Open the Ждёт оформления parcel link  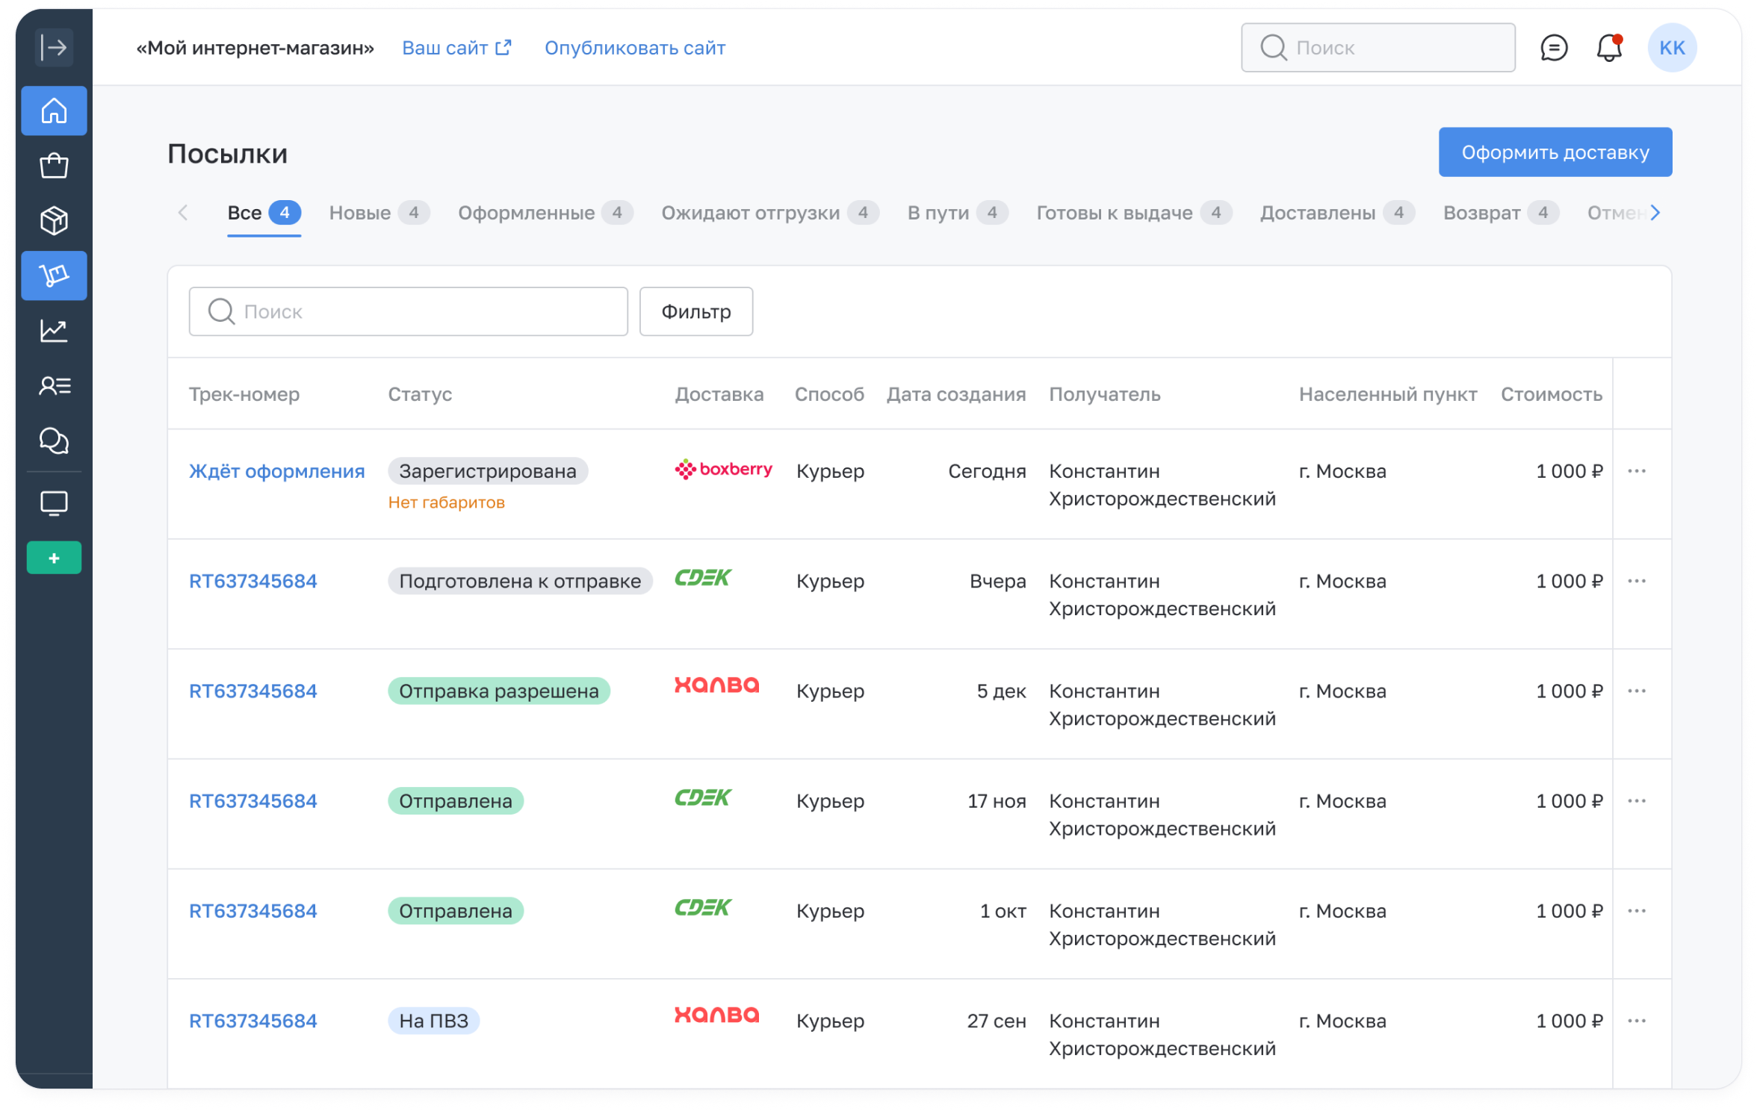pyautogui.click(x=276, y=471)
